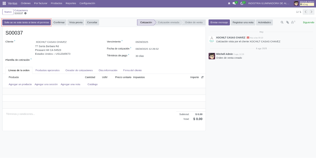This screenshot has height=158, width=316.
Task: Search messages in the chatter
Action: coord(282,22)
